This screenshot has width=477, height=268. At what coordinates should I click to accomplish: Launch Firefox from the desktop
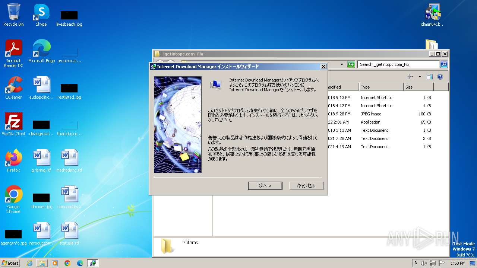tap(13, 161)
